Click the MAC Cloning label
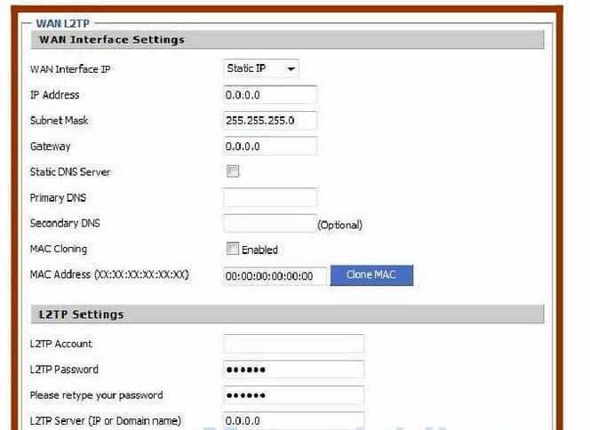Screen dimensions: 590x430 click(x=59, y=249)
